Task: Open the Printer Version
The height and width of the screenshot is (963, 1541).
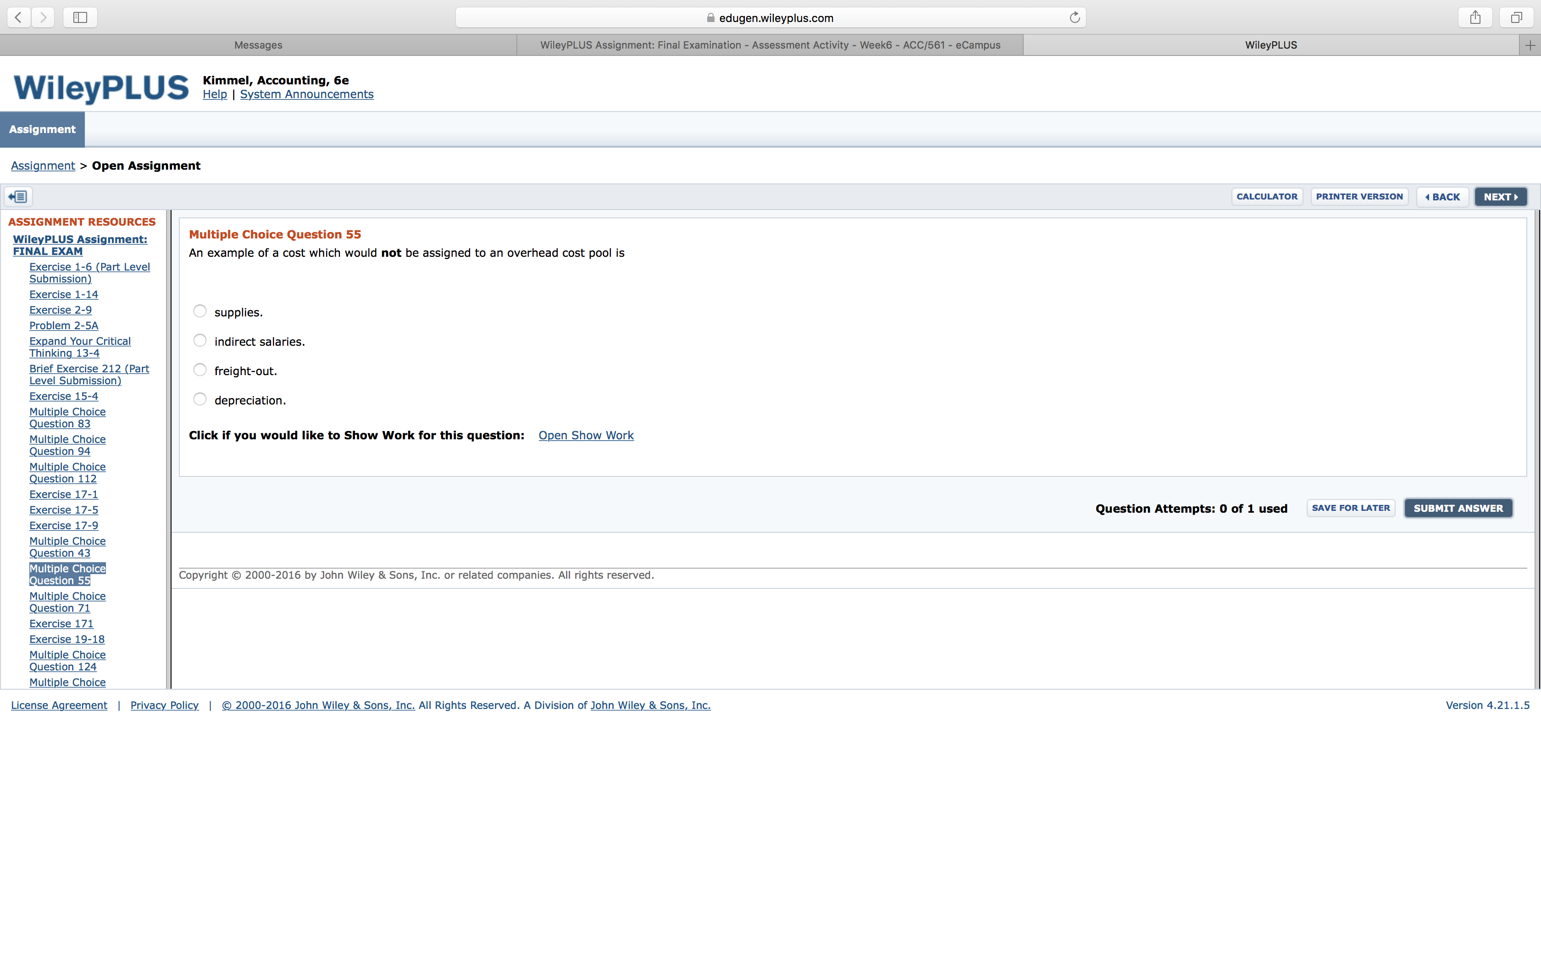Action: point(1359,197)
